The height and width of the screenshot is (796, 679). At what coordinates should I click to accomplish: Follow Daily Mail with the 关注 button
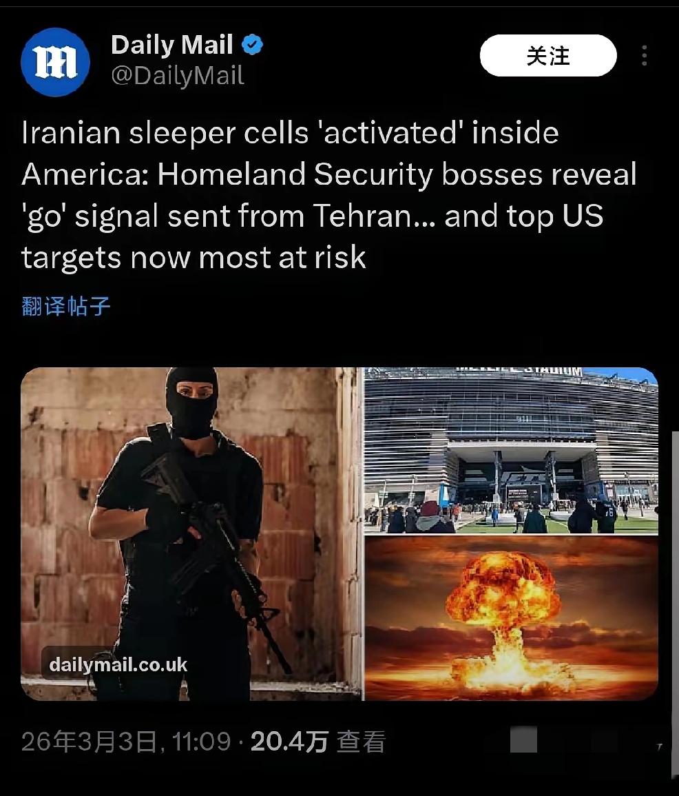click(548, 55)
